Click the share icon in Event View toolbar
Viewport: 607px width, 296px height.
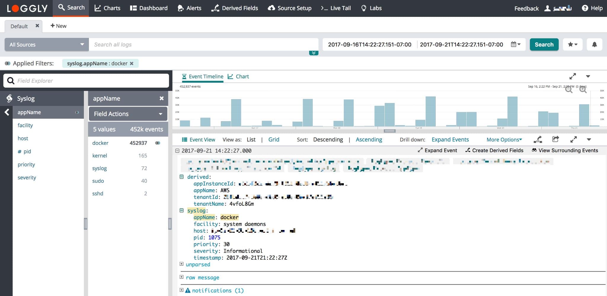point(555,139)
